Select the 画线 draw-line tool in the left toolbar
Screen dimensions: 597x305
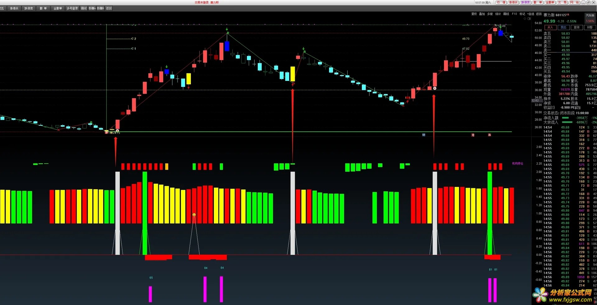coord(84,8)
